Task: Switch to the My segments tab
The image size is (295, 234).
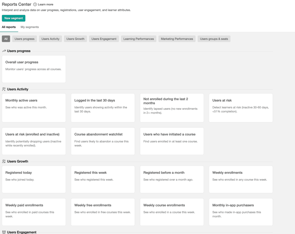Action: click(30, 27)
